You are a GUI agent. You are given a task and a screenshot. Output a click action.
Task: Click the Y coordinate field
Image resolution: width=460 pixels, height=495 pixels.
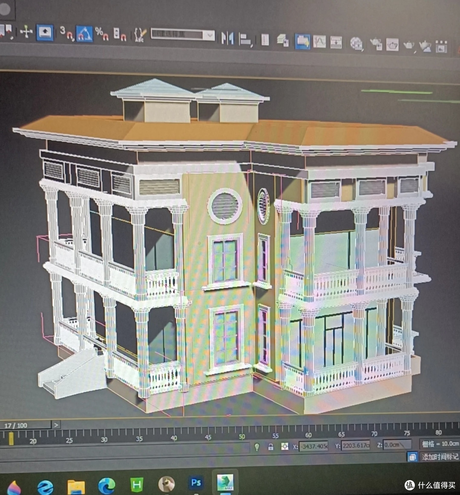coord(355,446)
